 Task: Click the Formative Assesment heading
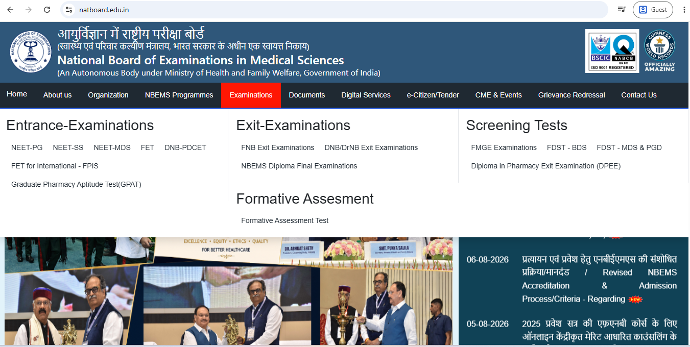[305, 199]
